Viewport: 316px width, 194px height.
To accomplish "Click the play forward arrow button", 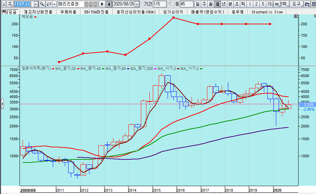I will (102, 4).
